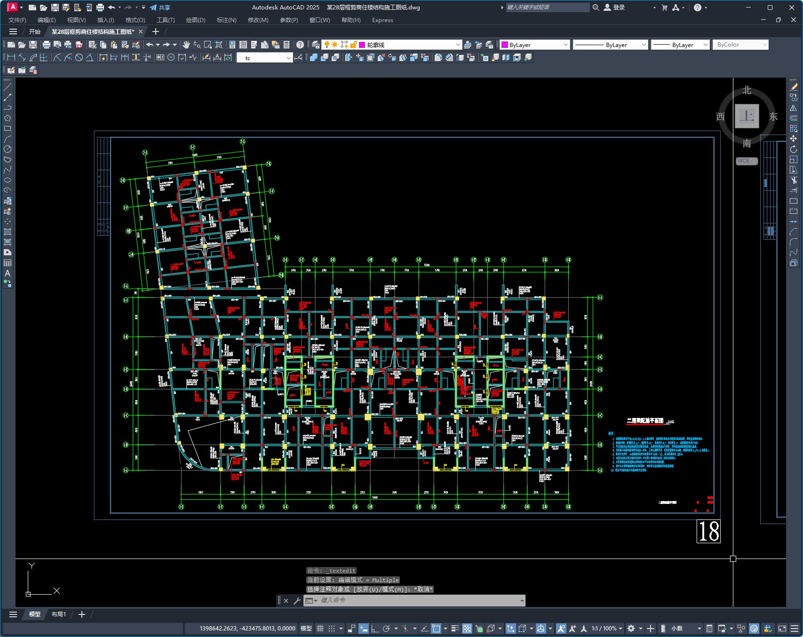The height and width of the screenshot is (637, 803).
Task: Select the Circle tool in draw toolbar
Action: pyautogui.click(x=8, y=149)
